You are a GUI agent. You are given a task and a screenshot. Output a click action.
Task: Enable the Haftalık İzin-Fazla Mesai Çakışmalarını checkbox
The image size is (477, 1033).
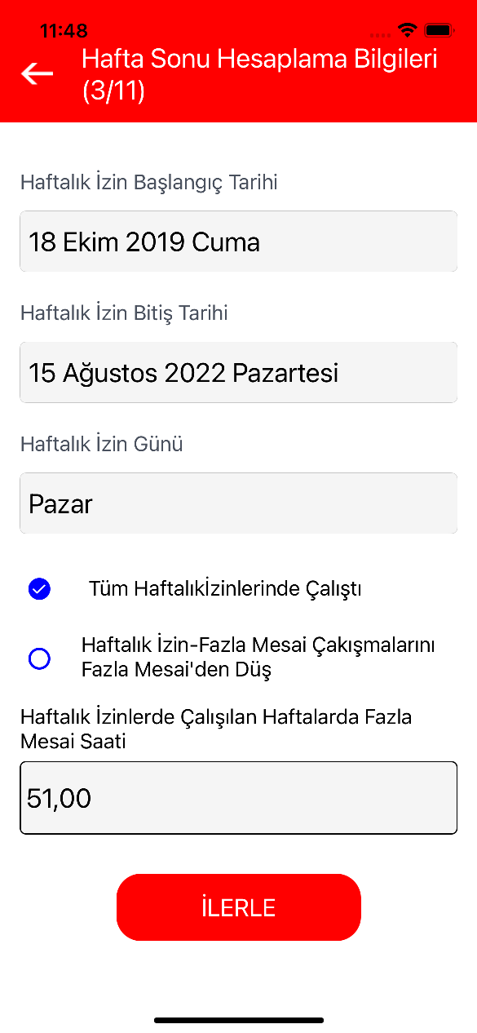point(39,658)
